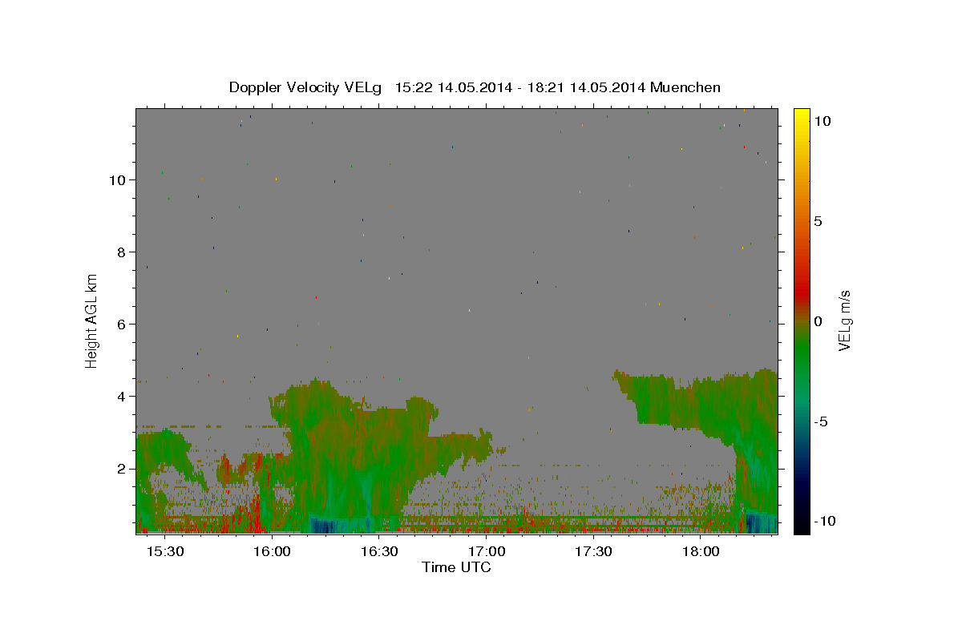This screenshot has height=641, width=962.
Task: Click the 16:00 time tick label
Action: [x=272, y=552]
